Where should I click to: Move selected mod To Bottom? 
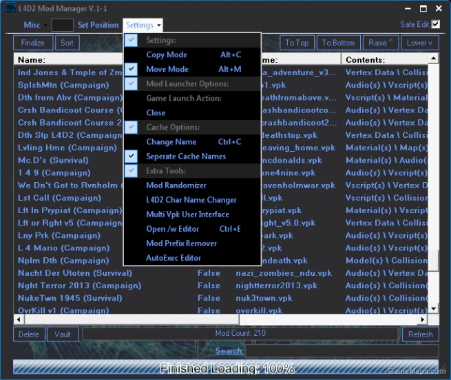pyautogui.click(x=338, y=43)
